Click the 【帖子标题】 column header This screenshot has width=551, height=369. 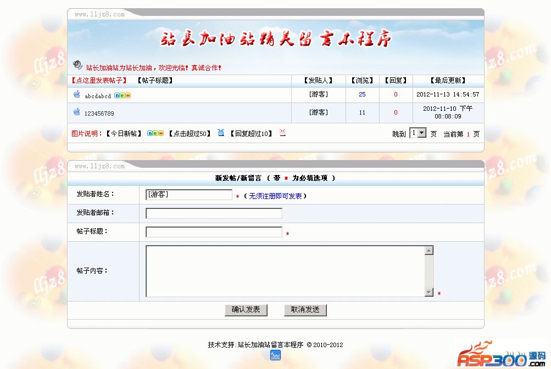pyautogui.click(x=155, y=80)
